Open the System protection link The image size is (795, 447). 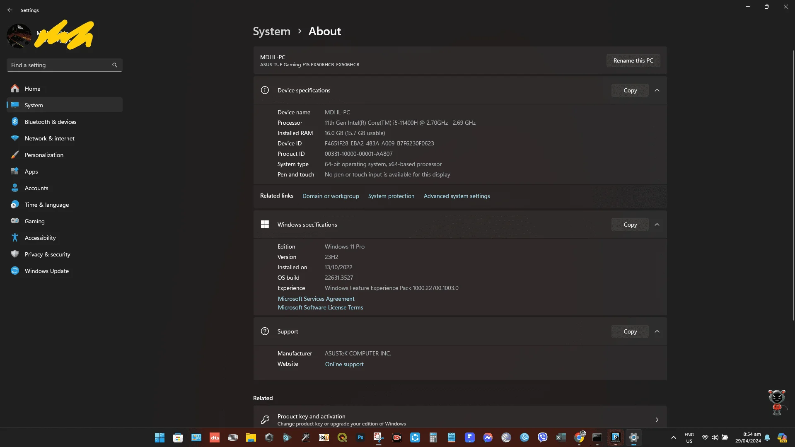391,196
